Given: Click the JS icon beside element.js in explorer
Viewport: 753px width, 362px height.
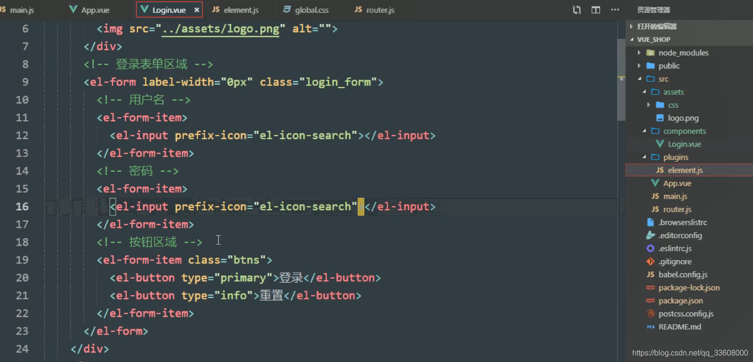Looking at the screenshot, I should pyautogui.click(x=660, y=170).
